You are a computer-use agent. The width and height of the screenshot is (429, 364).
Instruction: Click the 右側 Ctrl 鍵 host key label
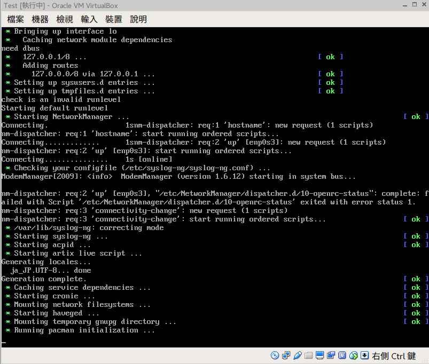[x=394, y=356]
